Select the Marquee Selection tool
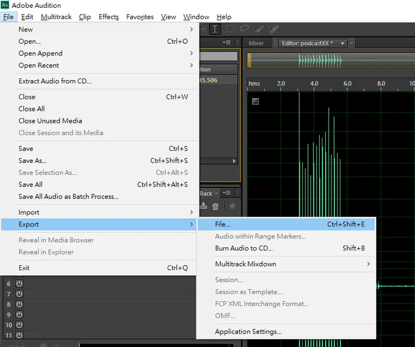Screen dimensions: 415x347 coord(230,29)
